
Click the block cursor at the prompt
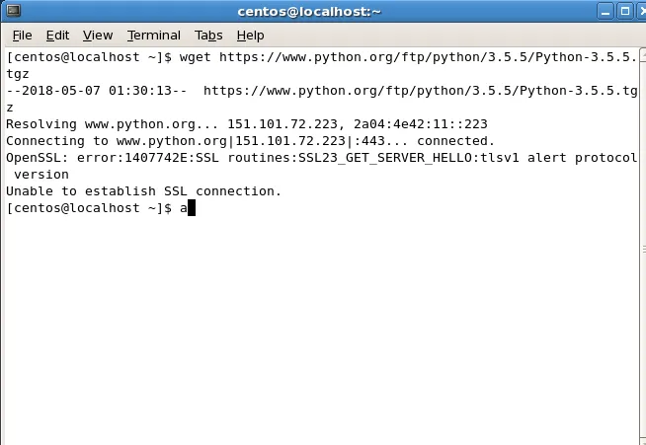tap(192, 208)
